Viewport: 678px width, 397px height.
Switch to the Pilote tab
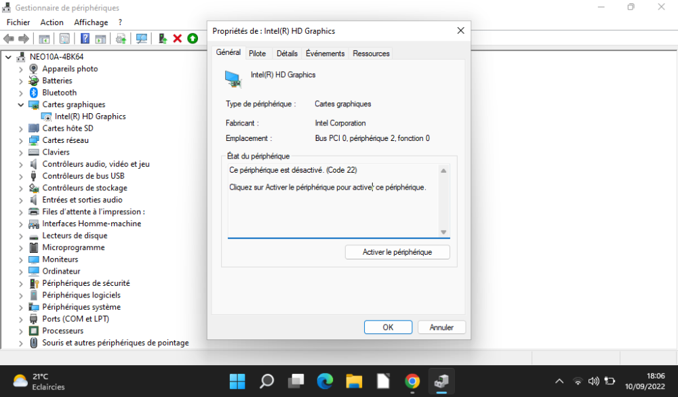[257, 54]
